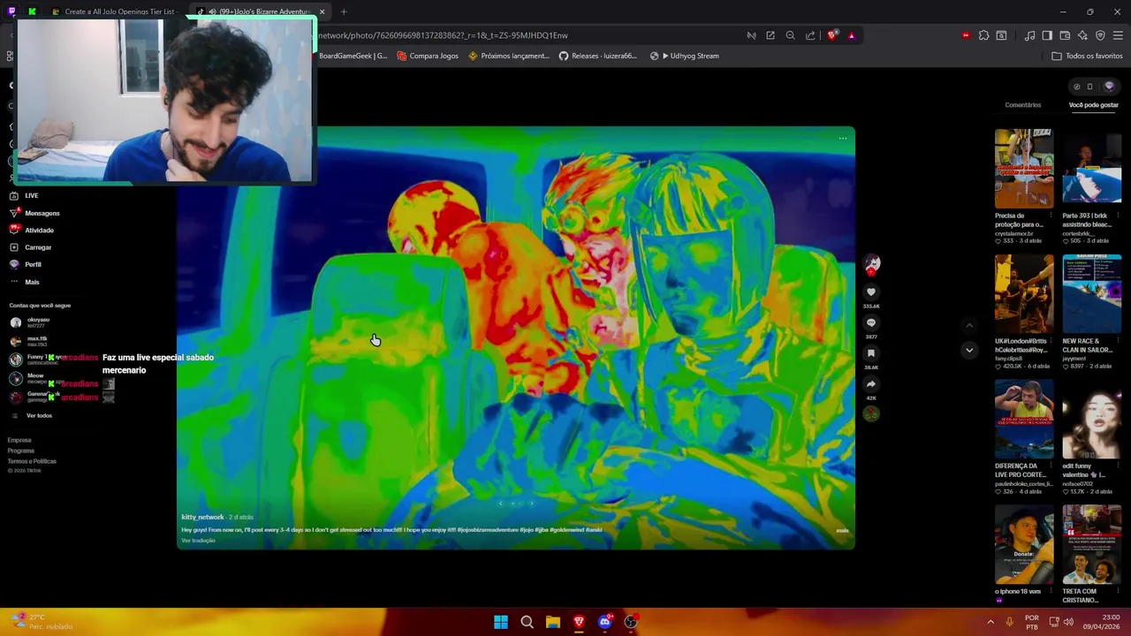The image size is (1131, 636).
Task: Switch to Comentários tab
Action: 1022,105
